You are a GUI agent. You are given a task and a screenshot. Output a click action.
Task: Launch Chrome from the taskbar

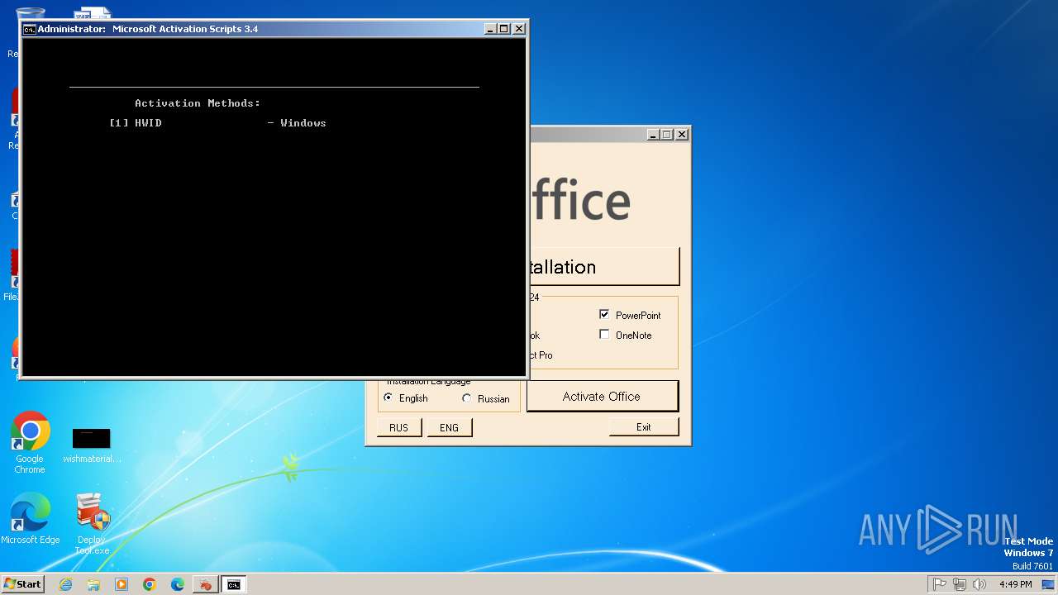150,584
